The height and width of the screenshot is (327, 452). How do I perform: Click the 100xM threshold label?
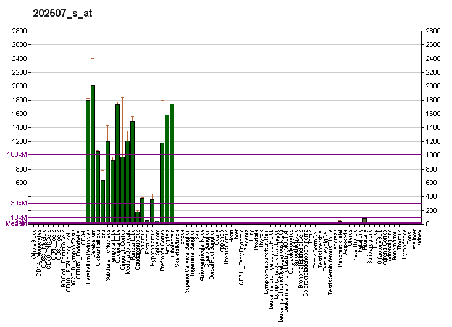point(17,154)
